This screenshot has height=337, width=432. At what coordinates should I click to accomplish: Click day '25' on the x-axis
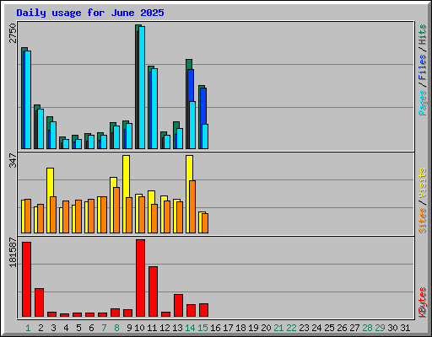click(x=329, y=328)
